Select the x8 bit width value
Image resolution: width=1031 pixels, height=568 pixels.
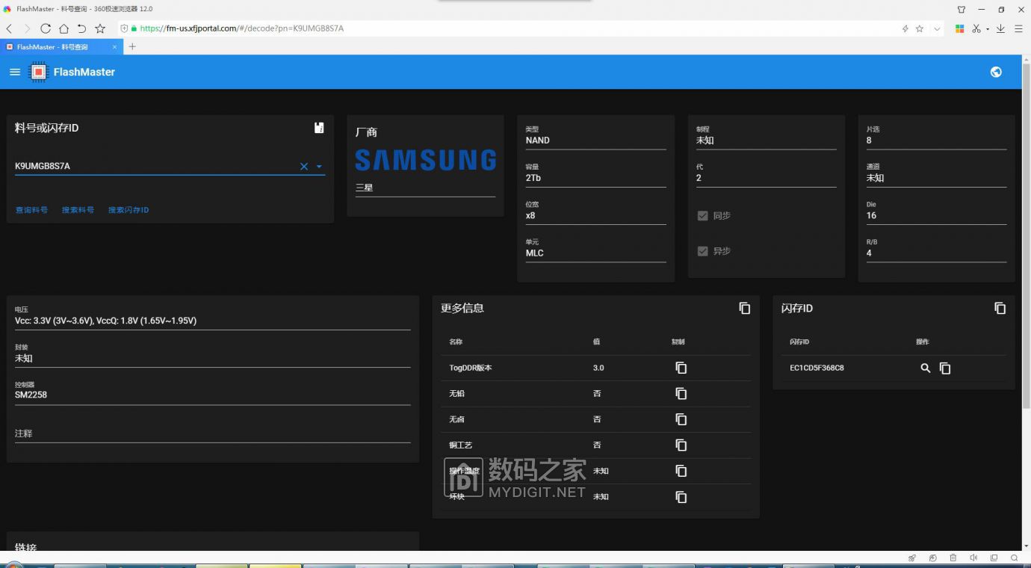[x=530, y=215]
